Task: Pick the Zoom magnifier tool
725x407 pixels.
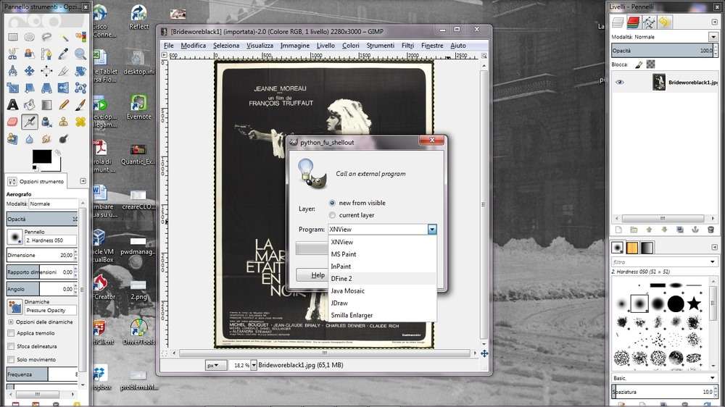Action: pyautogui.click(x=80, y=54)
